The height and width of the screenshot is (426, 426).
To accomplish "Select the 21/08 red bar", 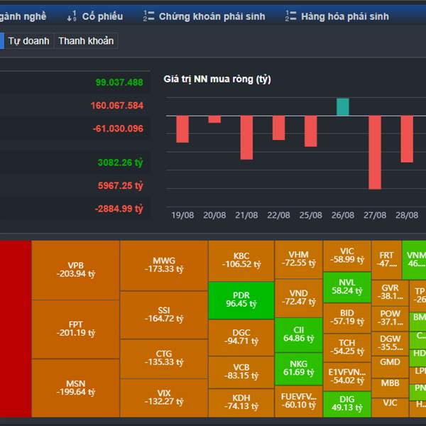I will 246,138.
